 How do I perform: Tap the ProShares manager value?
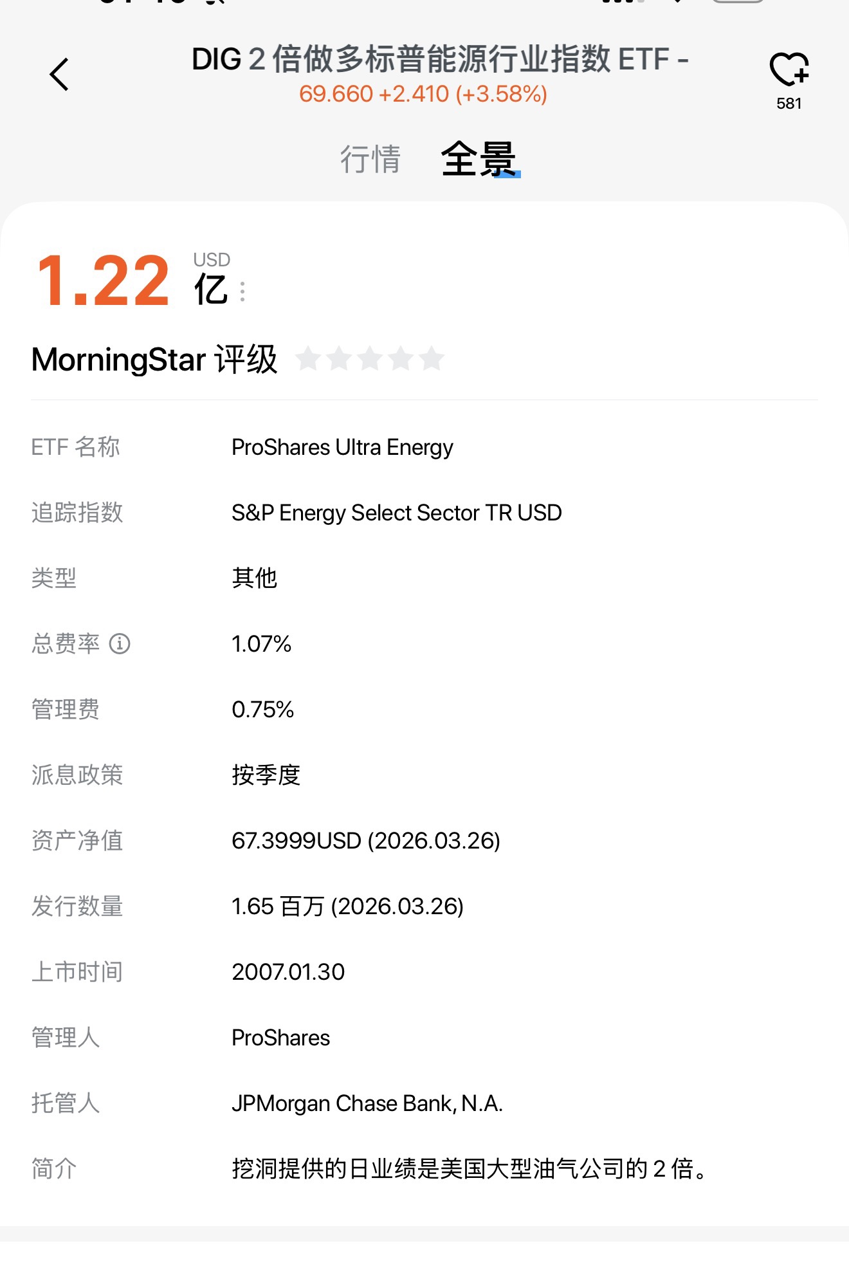pos(280,1038)
